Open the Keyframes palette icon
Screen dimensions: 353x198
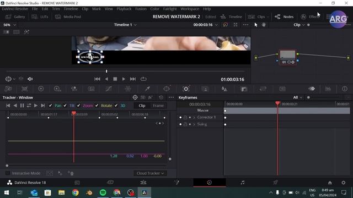point(312,89)
